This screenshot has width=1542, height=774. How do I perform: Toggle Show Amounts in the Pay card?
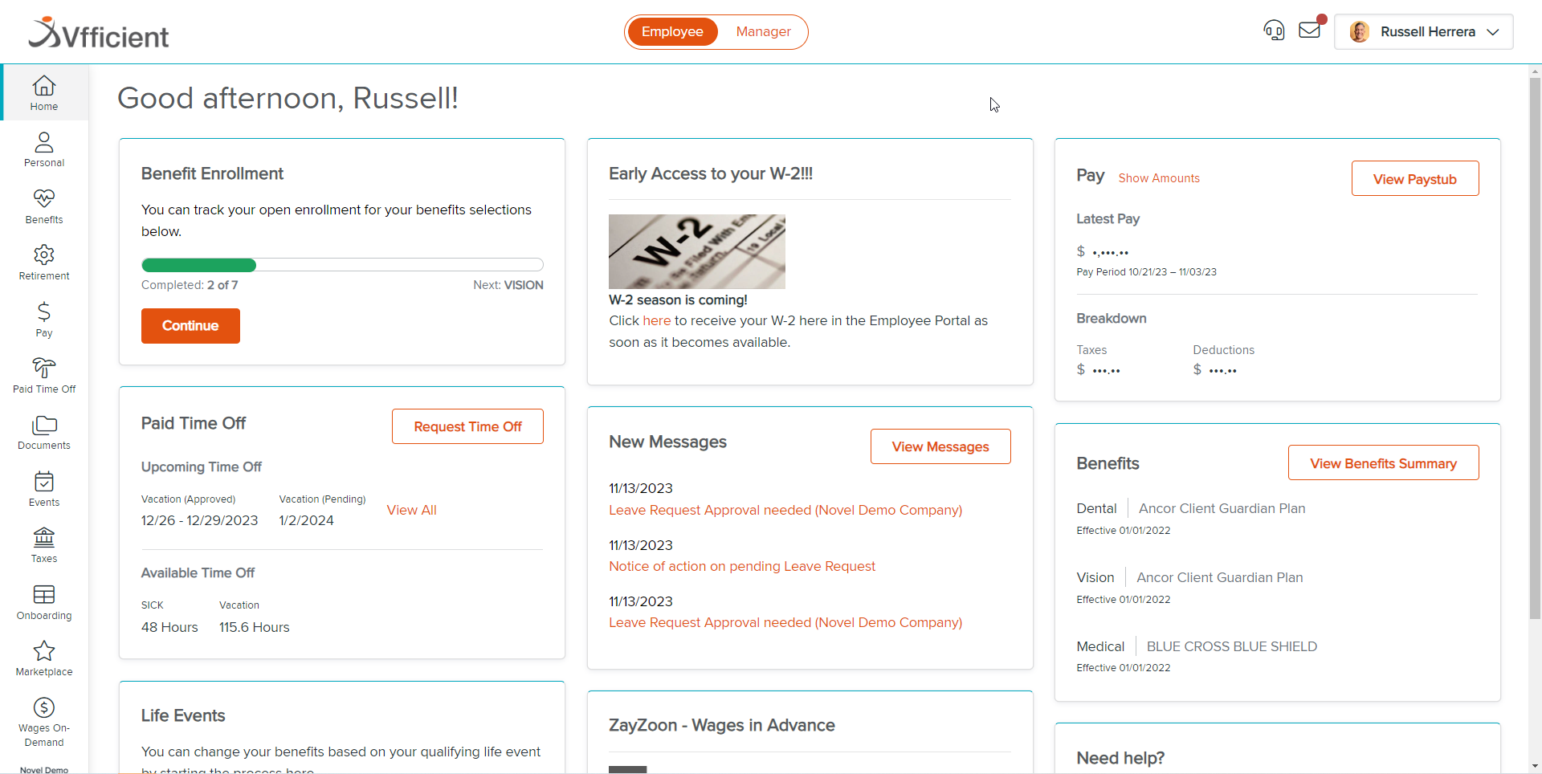coord(1158,178)
